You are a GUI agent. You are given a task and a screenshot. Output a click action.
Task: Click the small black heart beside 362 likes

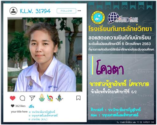click(13, 106)
